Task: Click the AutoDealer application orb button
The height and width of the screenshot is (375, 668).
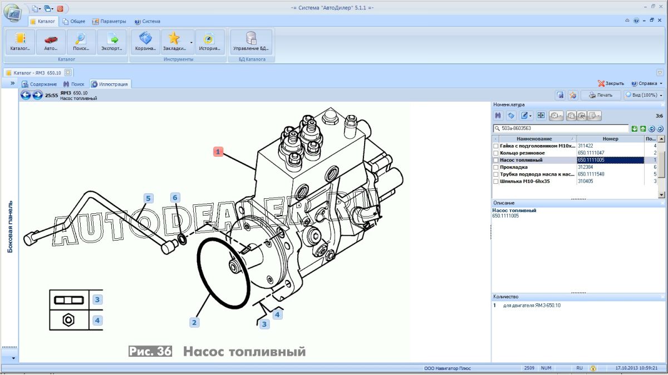Action: (13, 12)
